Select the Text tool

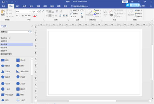click(73, 17)
